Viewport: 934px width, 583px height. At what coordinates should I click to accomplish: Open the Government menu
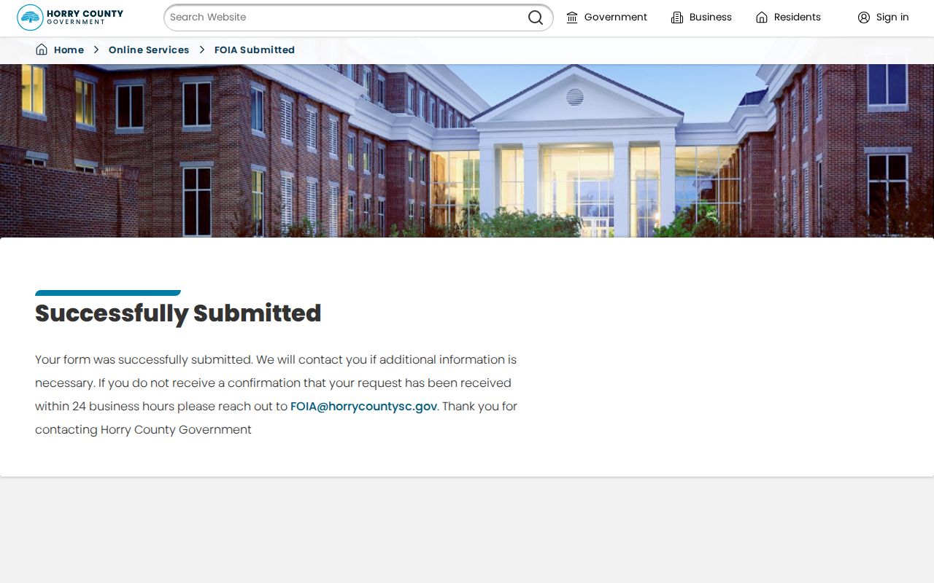[x=607, y=17]
